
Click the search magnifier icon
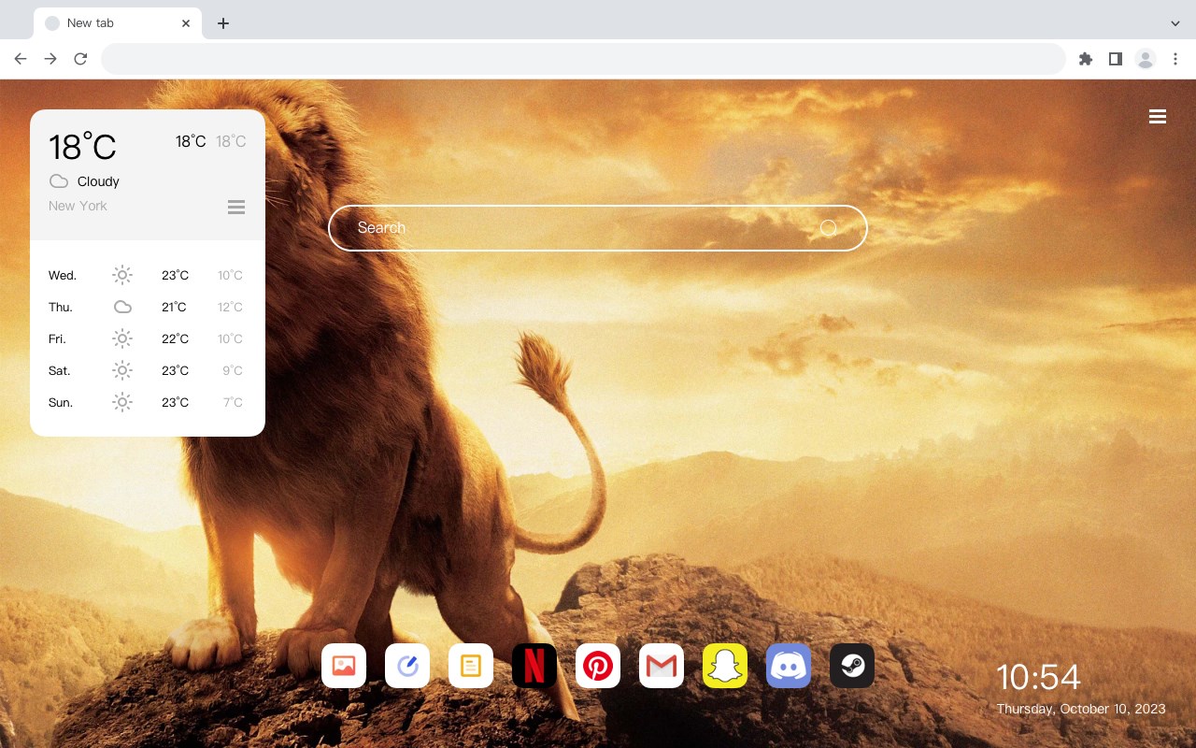click(828, 228)
